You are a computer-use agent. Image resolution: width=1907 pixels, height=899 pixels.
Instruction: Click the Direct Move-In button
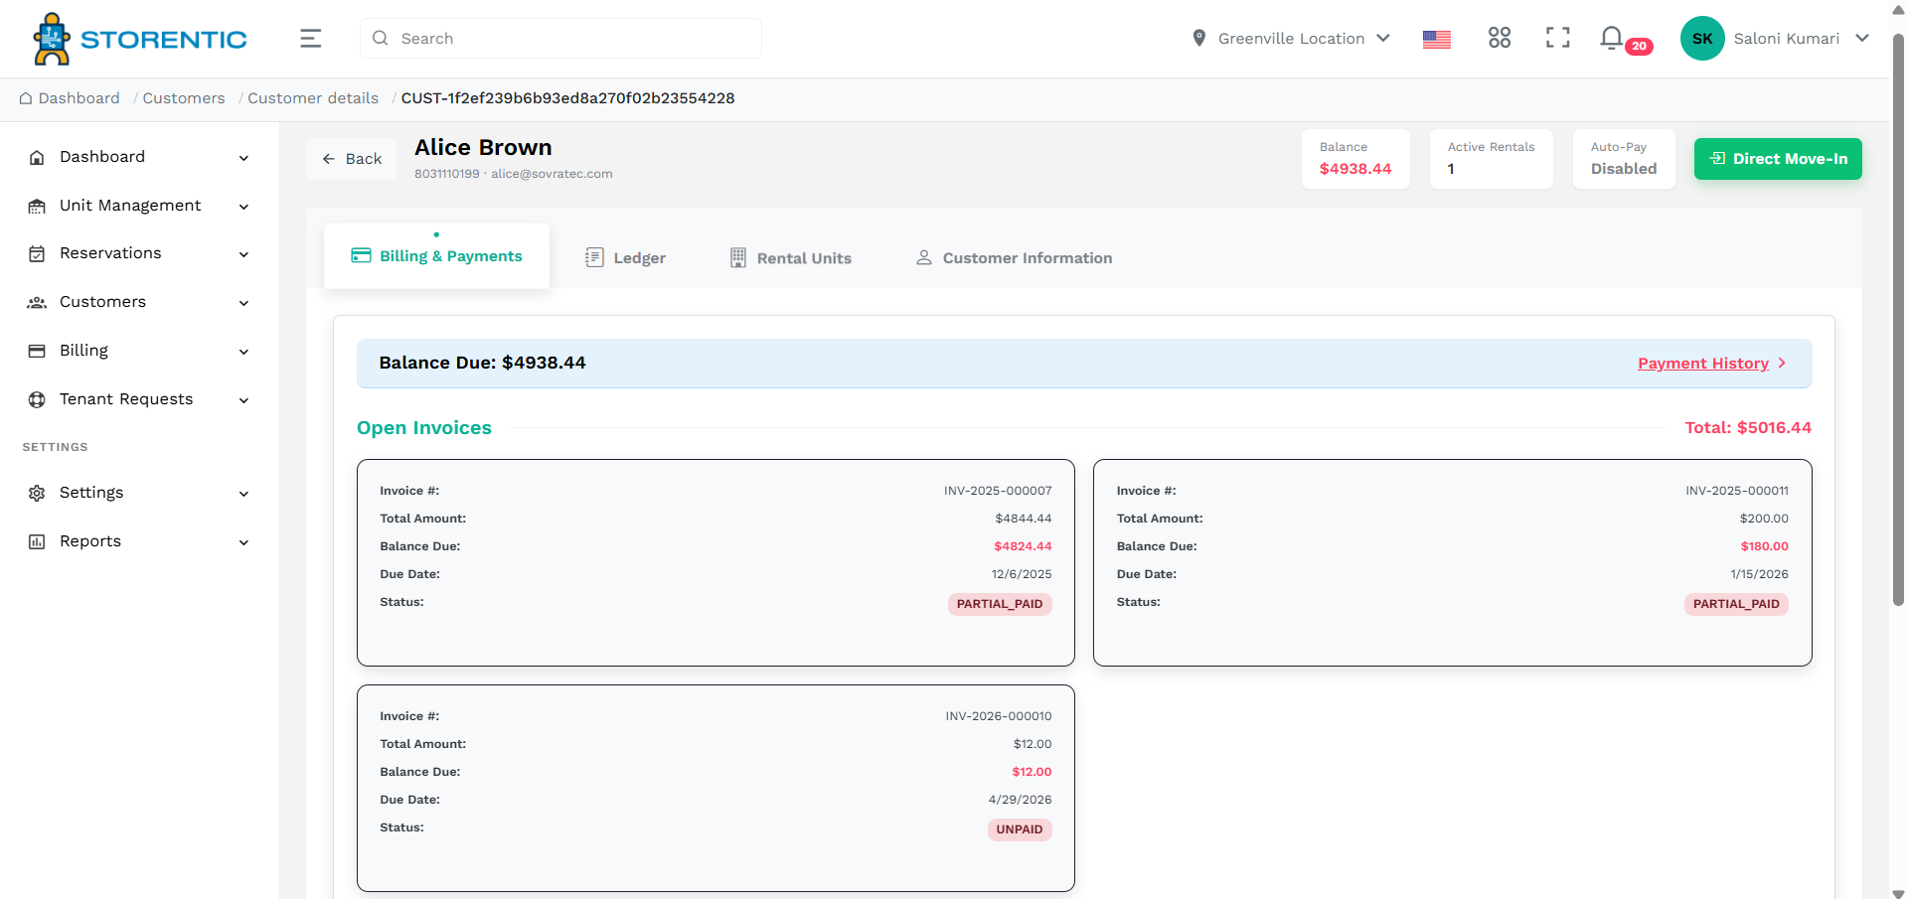(x=1778, y=159)
